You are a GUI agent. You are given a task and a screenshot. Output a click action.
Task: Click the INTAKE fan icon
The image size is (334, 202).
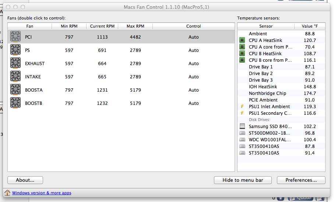[15, 77]
